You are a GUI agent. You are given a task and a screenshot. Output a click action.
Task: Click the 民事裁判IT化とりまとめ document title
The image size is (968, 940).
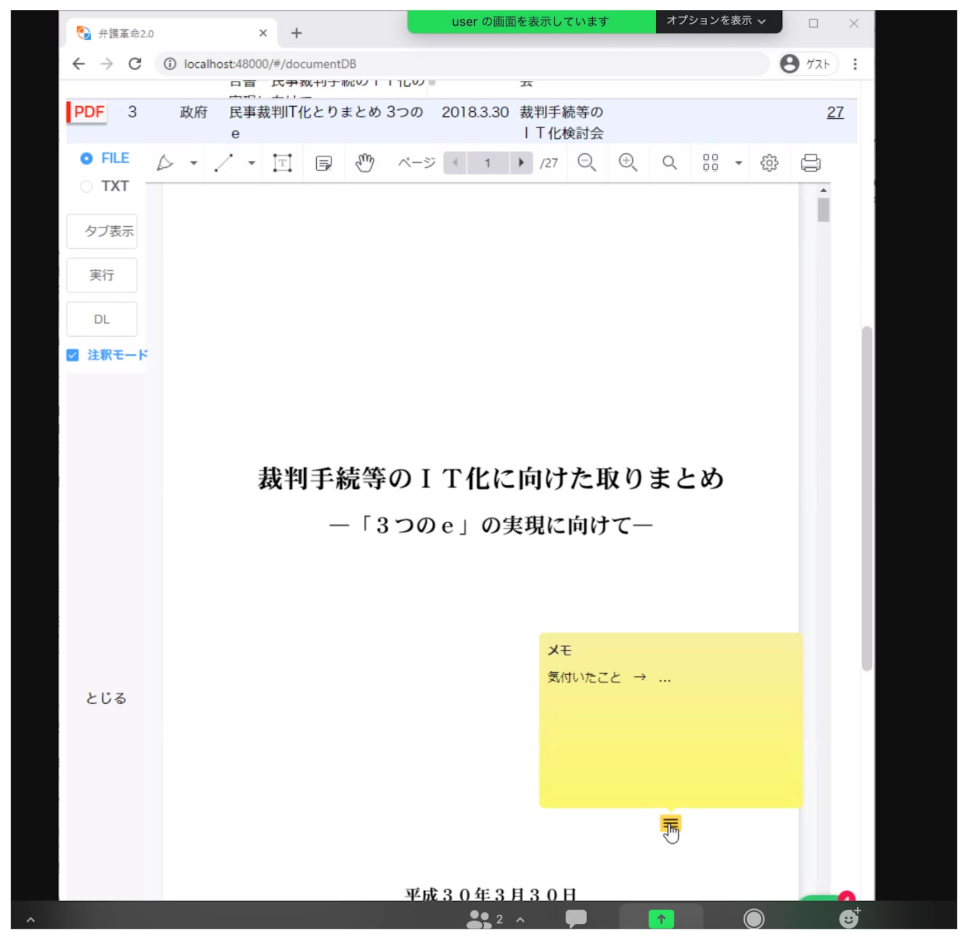[x=326, y=123]
